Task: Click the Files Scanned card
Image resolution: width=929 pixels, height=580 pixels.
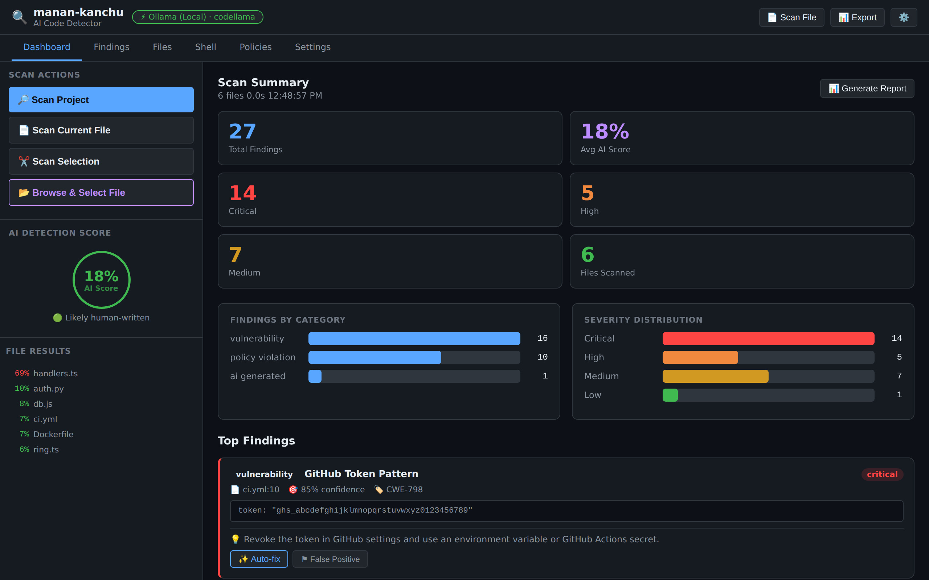Action: (742, 262)
